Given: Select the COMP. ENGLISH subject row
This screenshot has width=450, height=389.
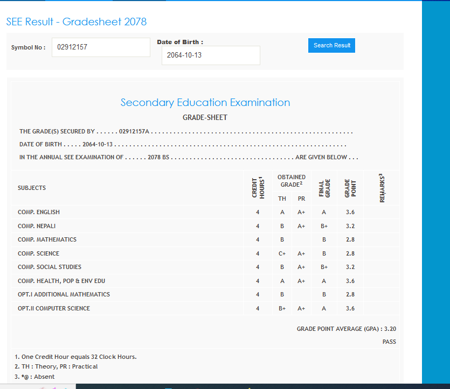Looking at the screenshot, I should 39,212.
